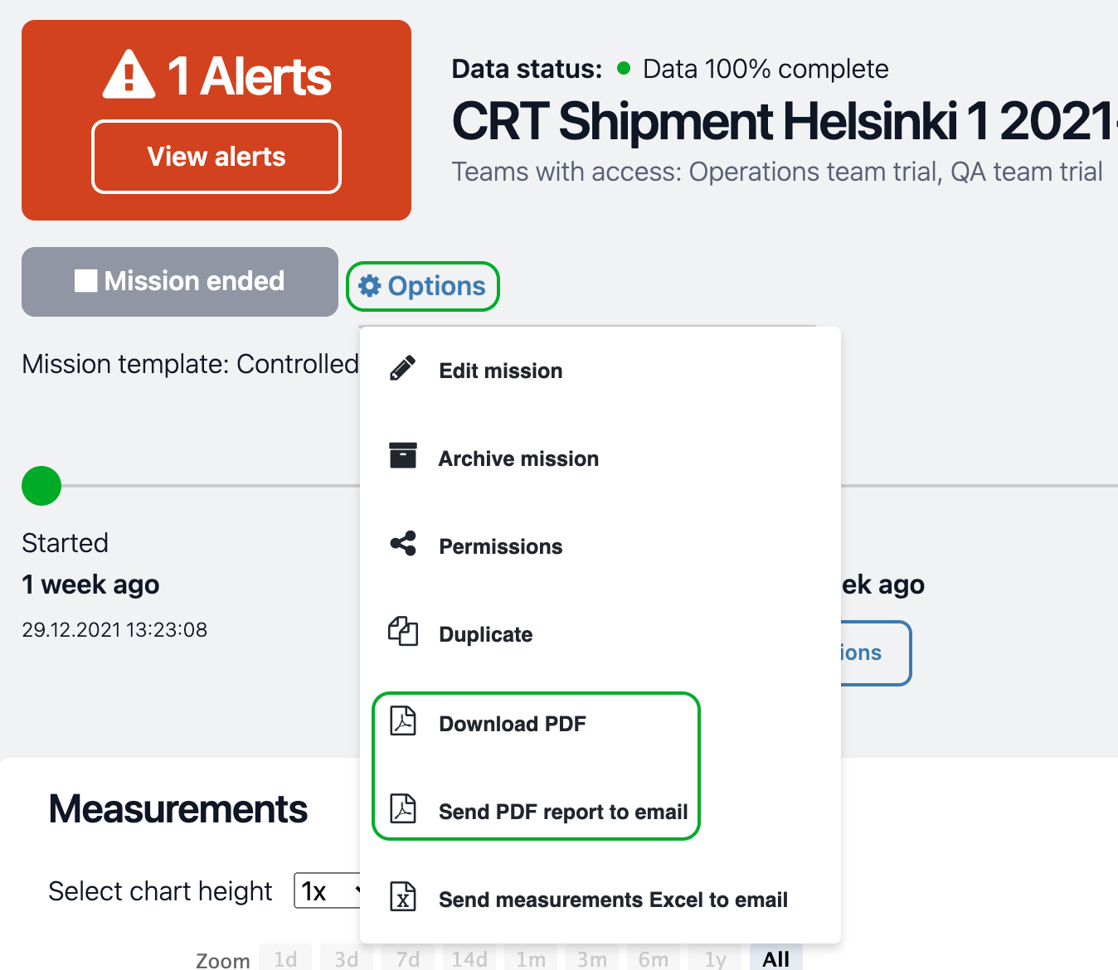This screenshot has height=970, width=1118.
Task: Click the Duplicate copy icon
Action: coord(403,632)
